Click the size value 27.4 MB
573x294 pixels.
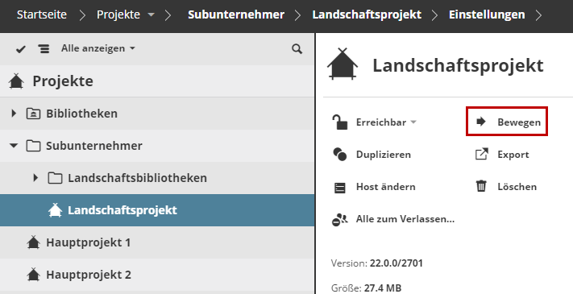(383, 288)
